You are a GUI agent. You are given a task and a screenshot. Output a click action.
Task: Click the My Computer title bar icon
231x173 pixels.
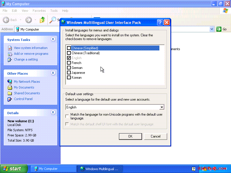(3, 4)
